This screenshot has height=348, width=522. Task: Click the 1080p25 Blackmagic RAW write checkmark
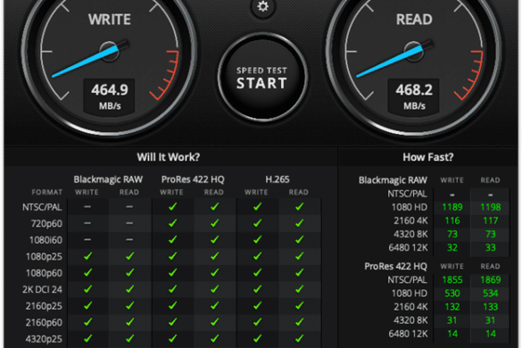(x=87, y=256)
